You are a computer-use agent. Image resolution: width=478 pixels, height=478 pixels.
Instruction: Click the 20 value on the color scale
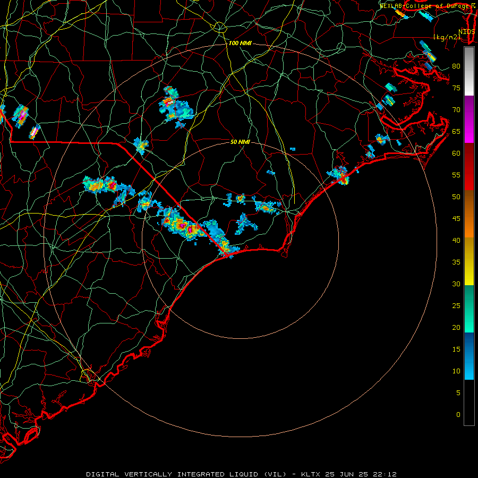456,328
